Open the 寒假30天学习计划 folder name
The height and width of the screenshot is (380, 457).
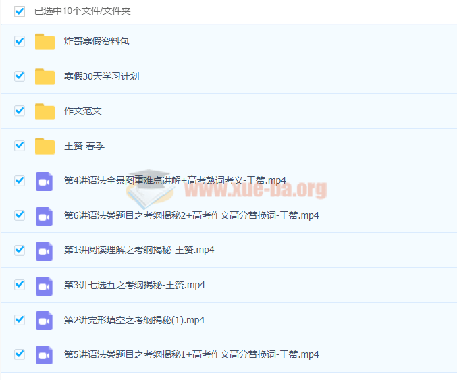pos(101,76)
